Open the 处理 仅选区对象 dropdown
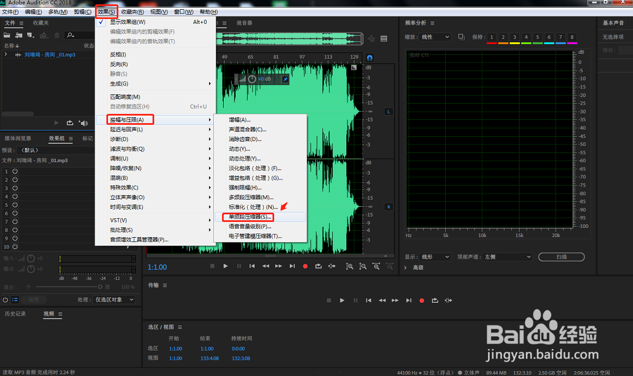633x376 pixels. [115, 299]
